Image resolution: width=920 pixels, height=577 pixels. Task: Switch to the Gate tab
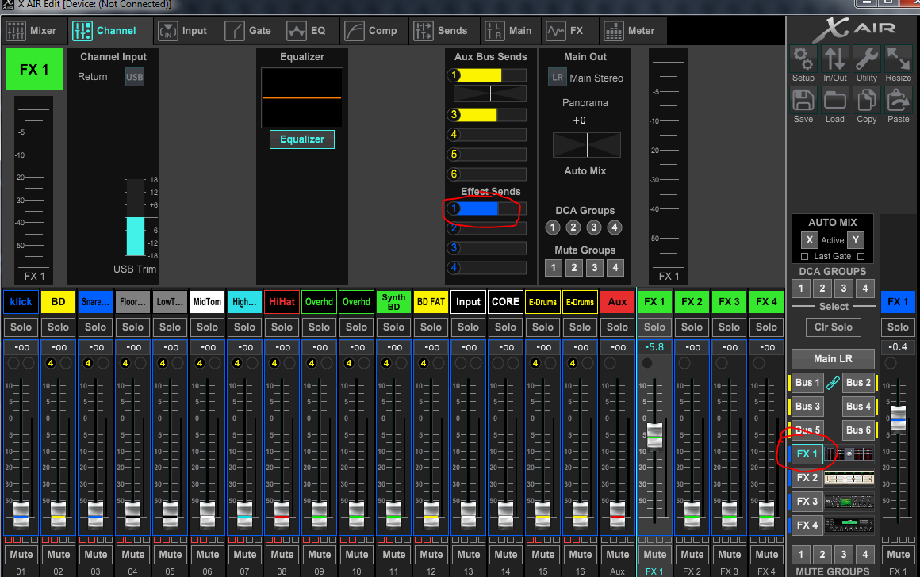click(x=248, y=31)
